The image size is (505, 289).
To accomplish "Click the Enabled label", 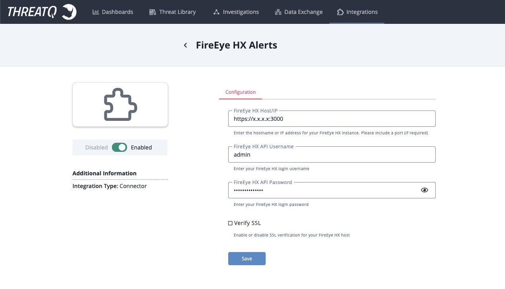I will pyautogui.click(x=141, y=147).
